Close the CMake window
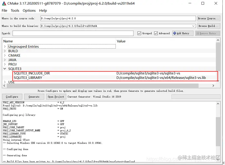This screenshot has width=225, height=165. tap(216, 3)
